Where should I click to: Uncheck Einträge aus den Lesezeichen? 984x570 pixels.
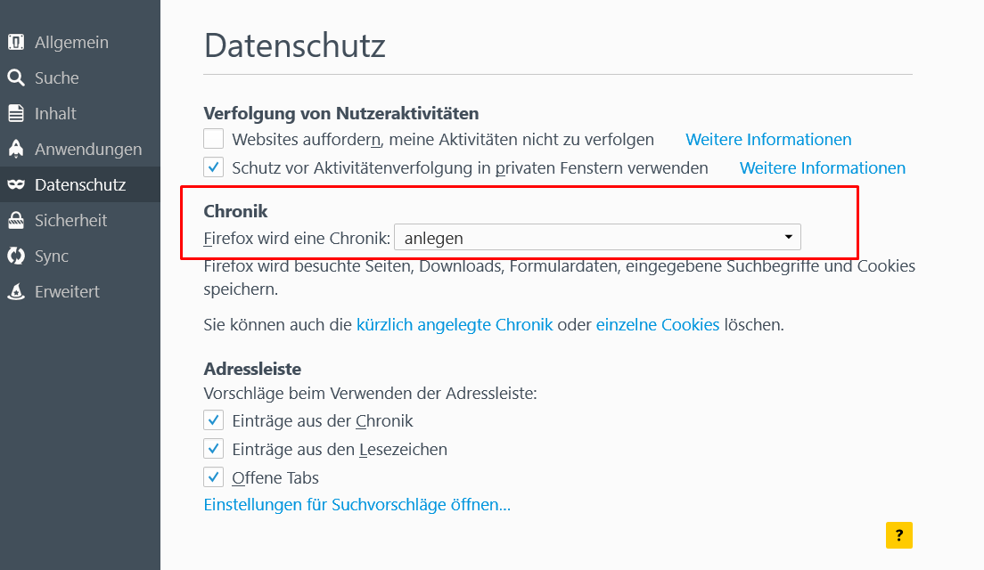click(214, 449)
